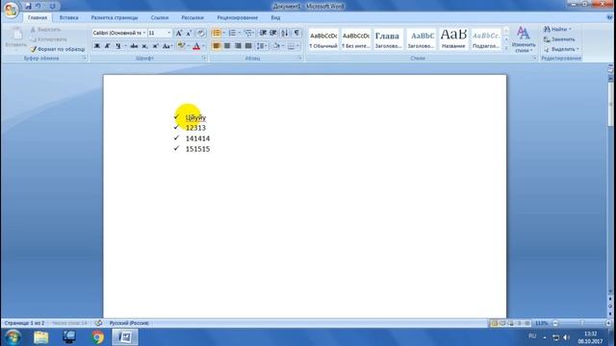Switch to the Рассылки tab

(192, 17)
